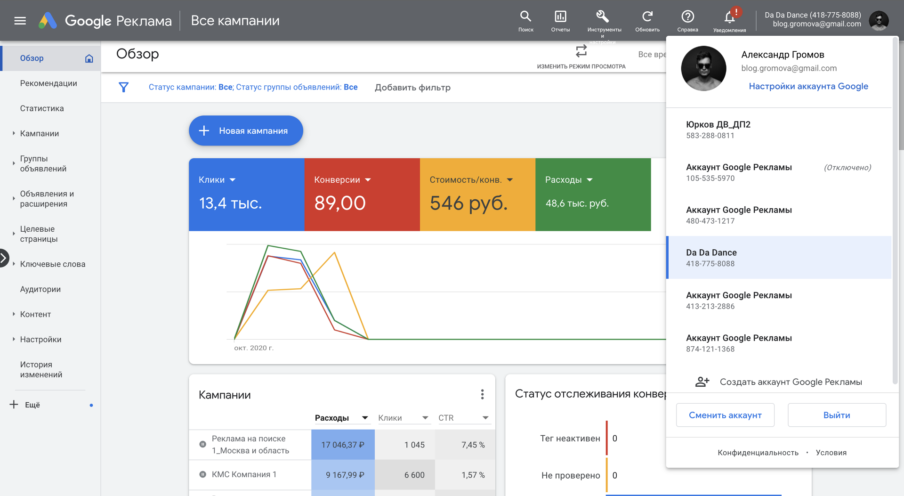Click the change view mode arrows icon
Viewport: 904px width, 496px height.
pos(581,50)
